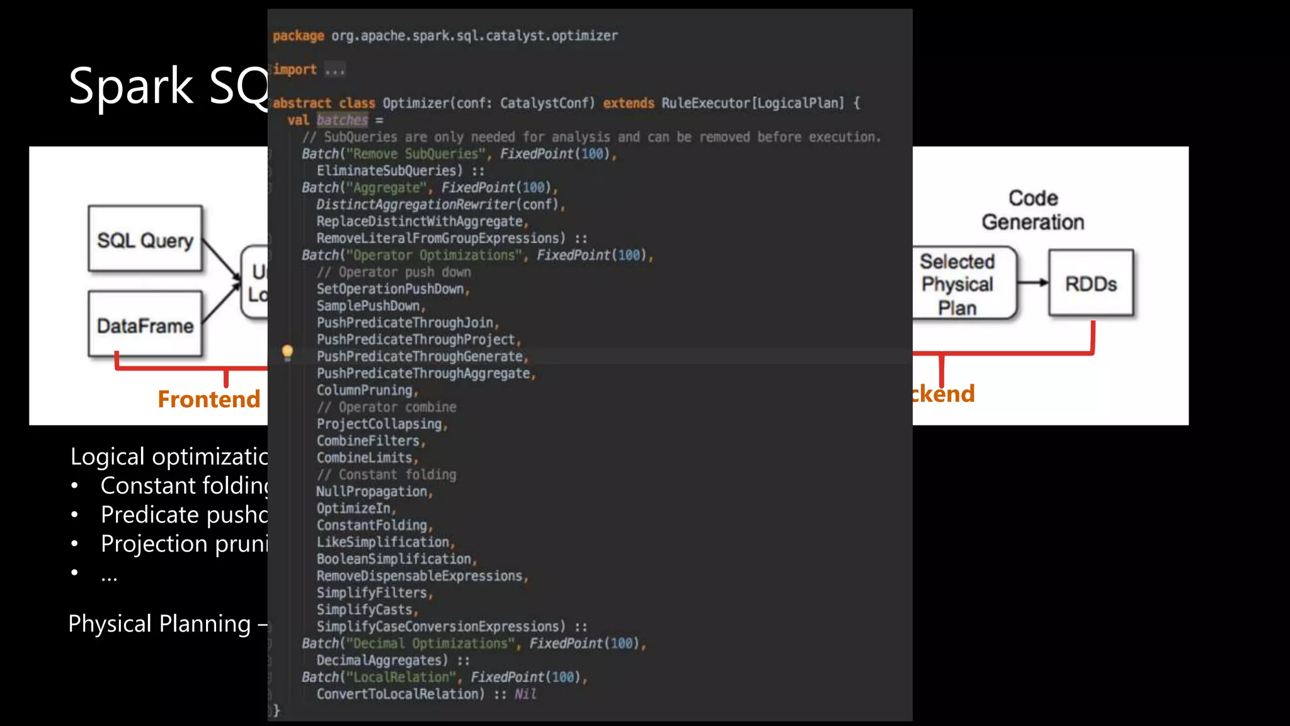This screenshot has height=726, width=1290.
Task: Click the Batch "Operator Optimizations" line
Action: pos(477,255)
